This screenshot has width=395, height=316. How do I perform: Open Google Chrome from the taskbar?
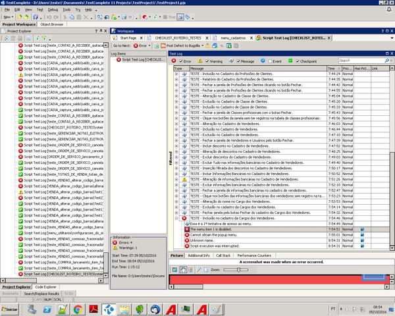77,308
